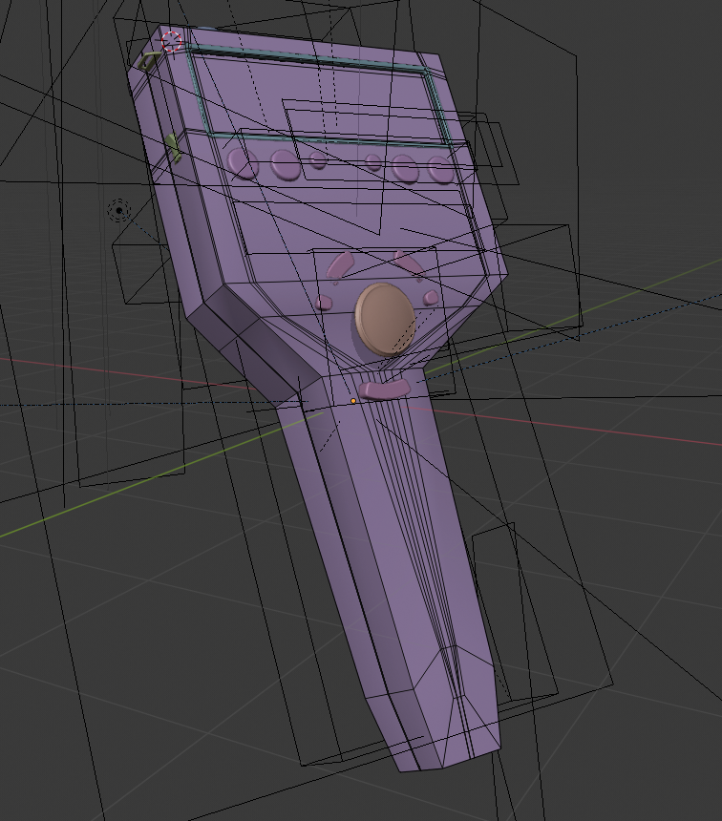Select the olive green clip on the device side
The image size is (722, 821).
172,147
